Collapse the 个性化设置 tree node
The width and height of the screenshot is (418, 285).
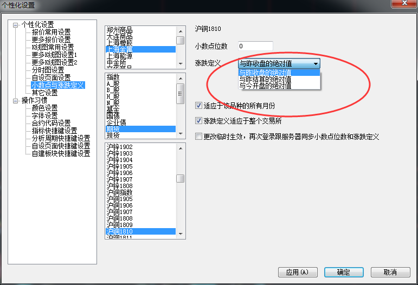click(x=16, y=24)
